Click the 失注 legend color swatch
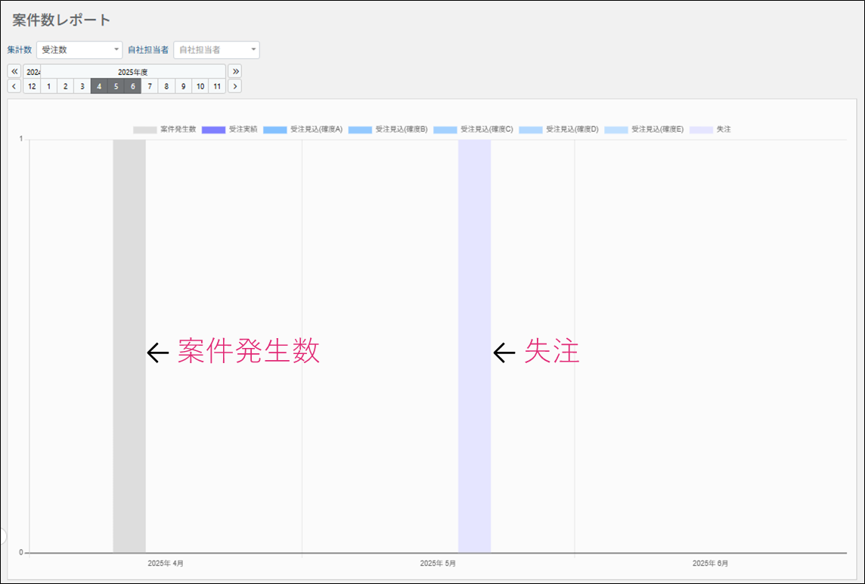865x584 pixels. coord(701,130)
